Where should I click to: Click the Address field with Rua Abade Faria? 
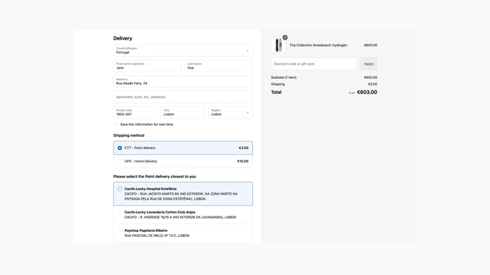point(183,81)
